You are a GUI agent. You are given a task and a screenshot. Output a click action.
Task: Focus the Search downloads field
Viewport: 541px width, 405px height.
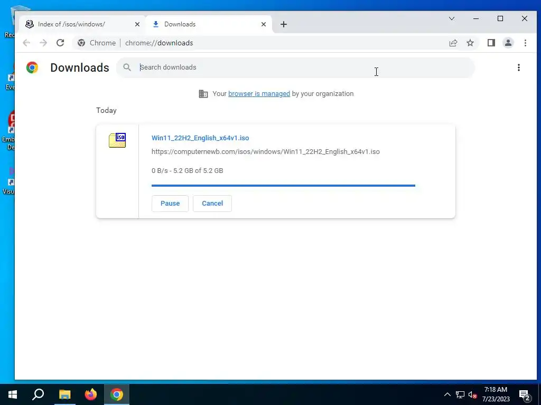pyautogui.click(x=295, y=67)
